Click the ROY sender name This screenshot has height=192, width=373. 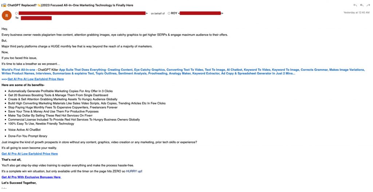pyautogui.click(x=174, y=13)
